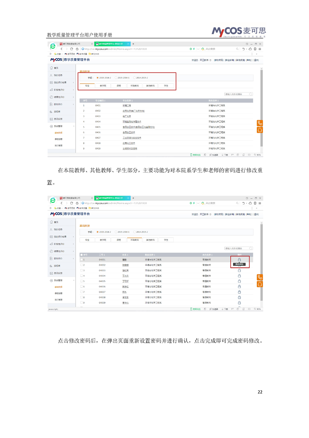Viewport: 309px width, 438px height.
Task: Open the major name link for code 0401
Action: (x=127, y=105)
